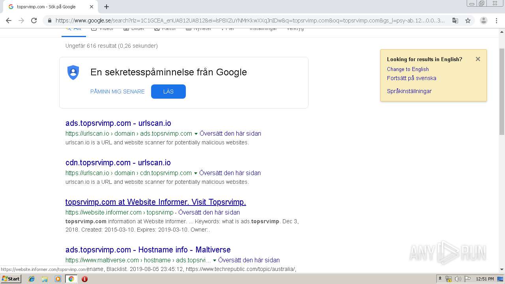Reload the Google search page
The image size is (505, 284).
[34, 21]
